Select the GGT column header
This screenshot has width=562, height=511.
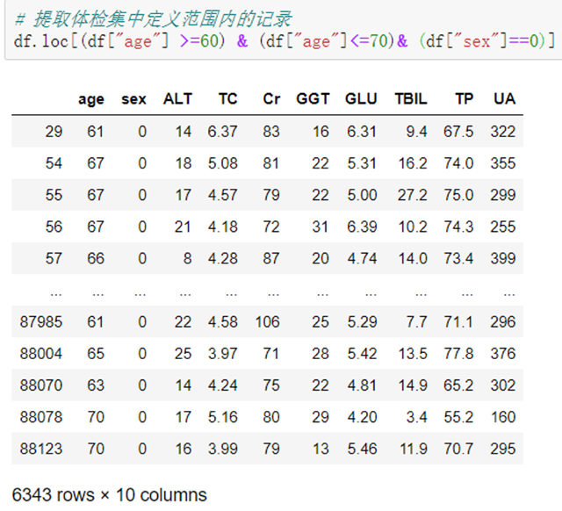pyautogui.click(x=313, y=99)
